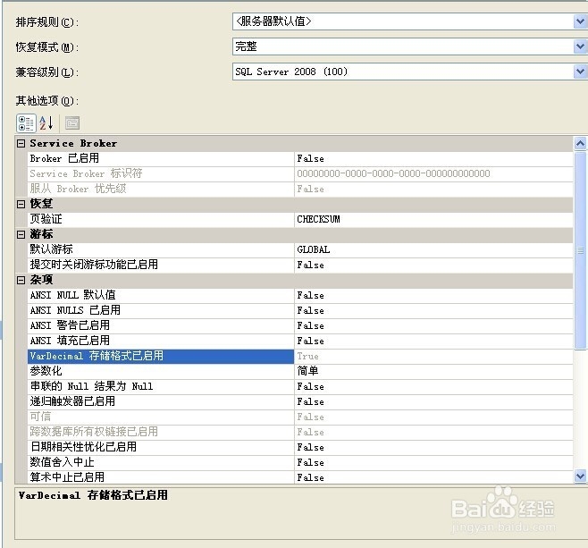The width and height of the screenshot is (588, 548).
Task: Collapse the Service Broker section
Action: [21, 143]
